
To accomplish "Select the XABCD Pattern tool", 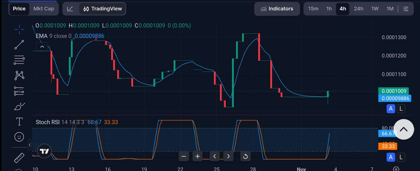I will pos(19,75).
